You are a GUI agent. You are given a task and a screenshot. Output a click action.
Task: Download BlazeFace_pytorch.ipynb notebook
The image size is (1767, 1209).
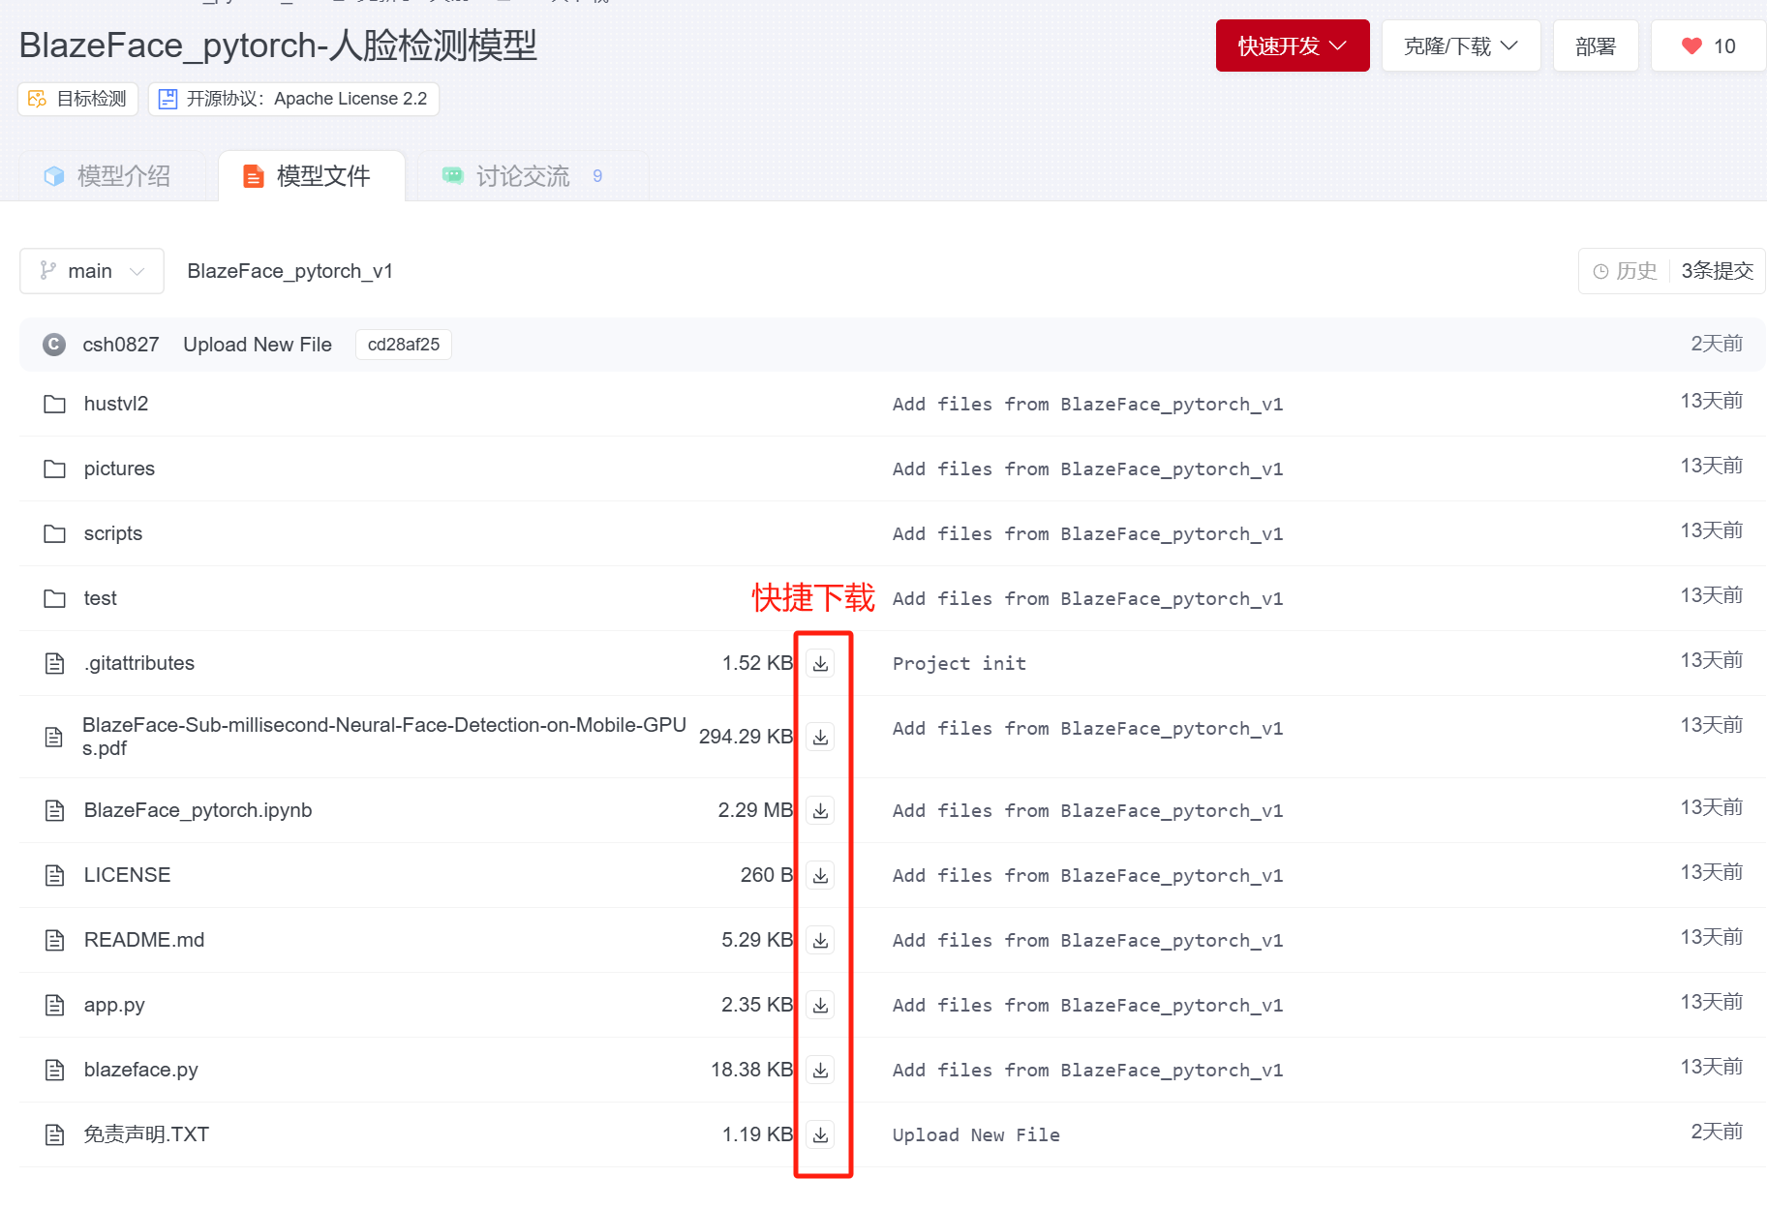(820, 810)
